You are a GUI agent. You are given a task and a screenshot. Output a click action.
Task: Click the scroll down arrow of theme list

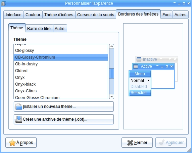pyautogui.click(x=111, y=96)
